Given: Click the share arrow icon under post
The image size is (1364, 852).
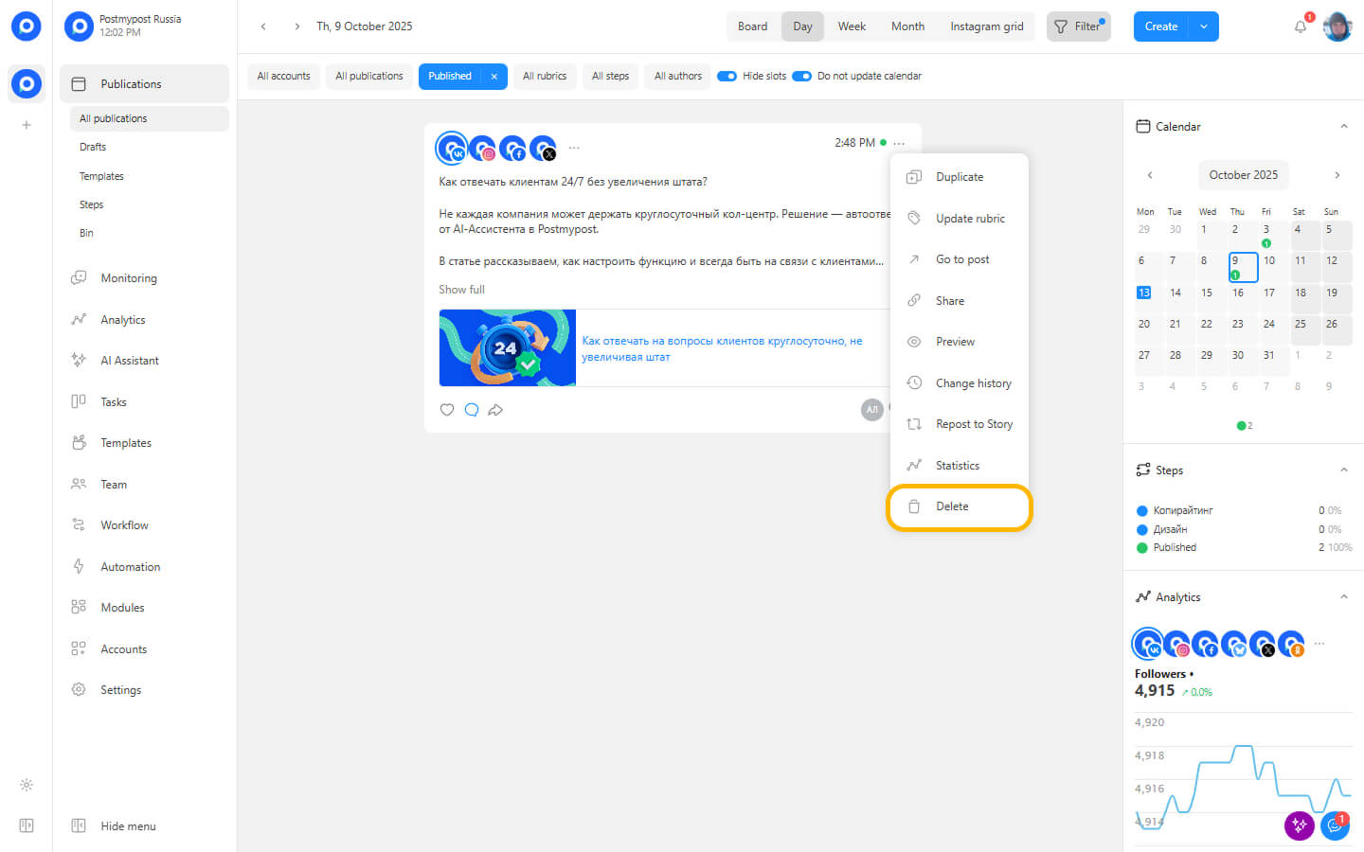Looking at the screenshot, I should (495, 410).
